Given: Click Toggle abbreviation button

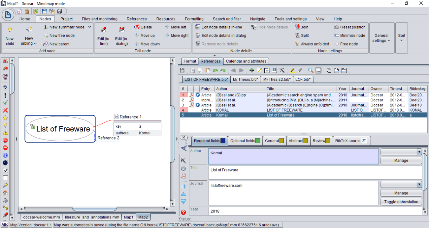Looking at the screenshot, I should coord(401,202).
